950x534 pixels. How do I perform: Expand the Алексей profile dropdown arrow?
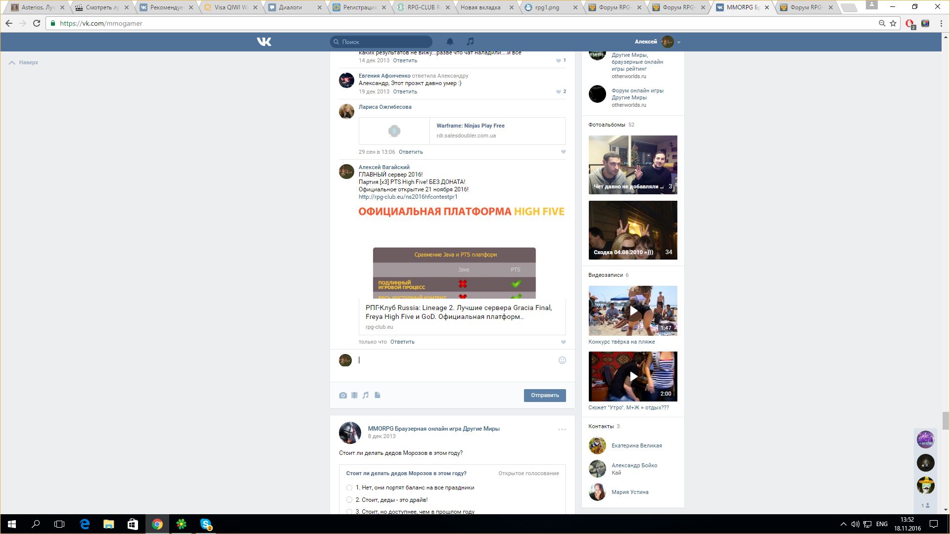pyautogui.click(x=679, y=43)
